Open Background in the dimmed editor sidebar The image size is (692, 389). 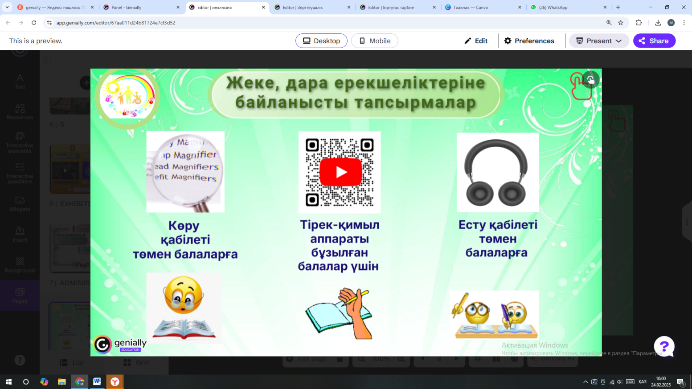[x=20, y=265]
